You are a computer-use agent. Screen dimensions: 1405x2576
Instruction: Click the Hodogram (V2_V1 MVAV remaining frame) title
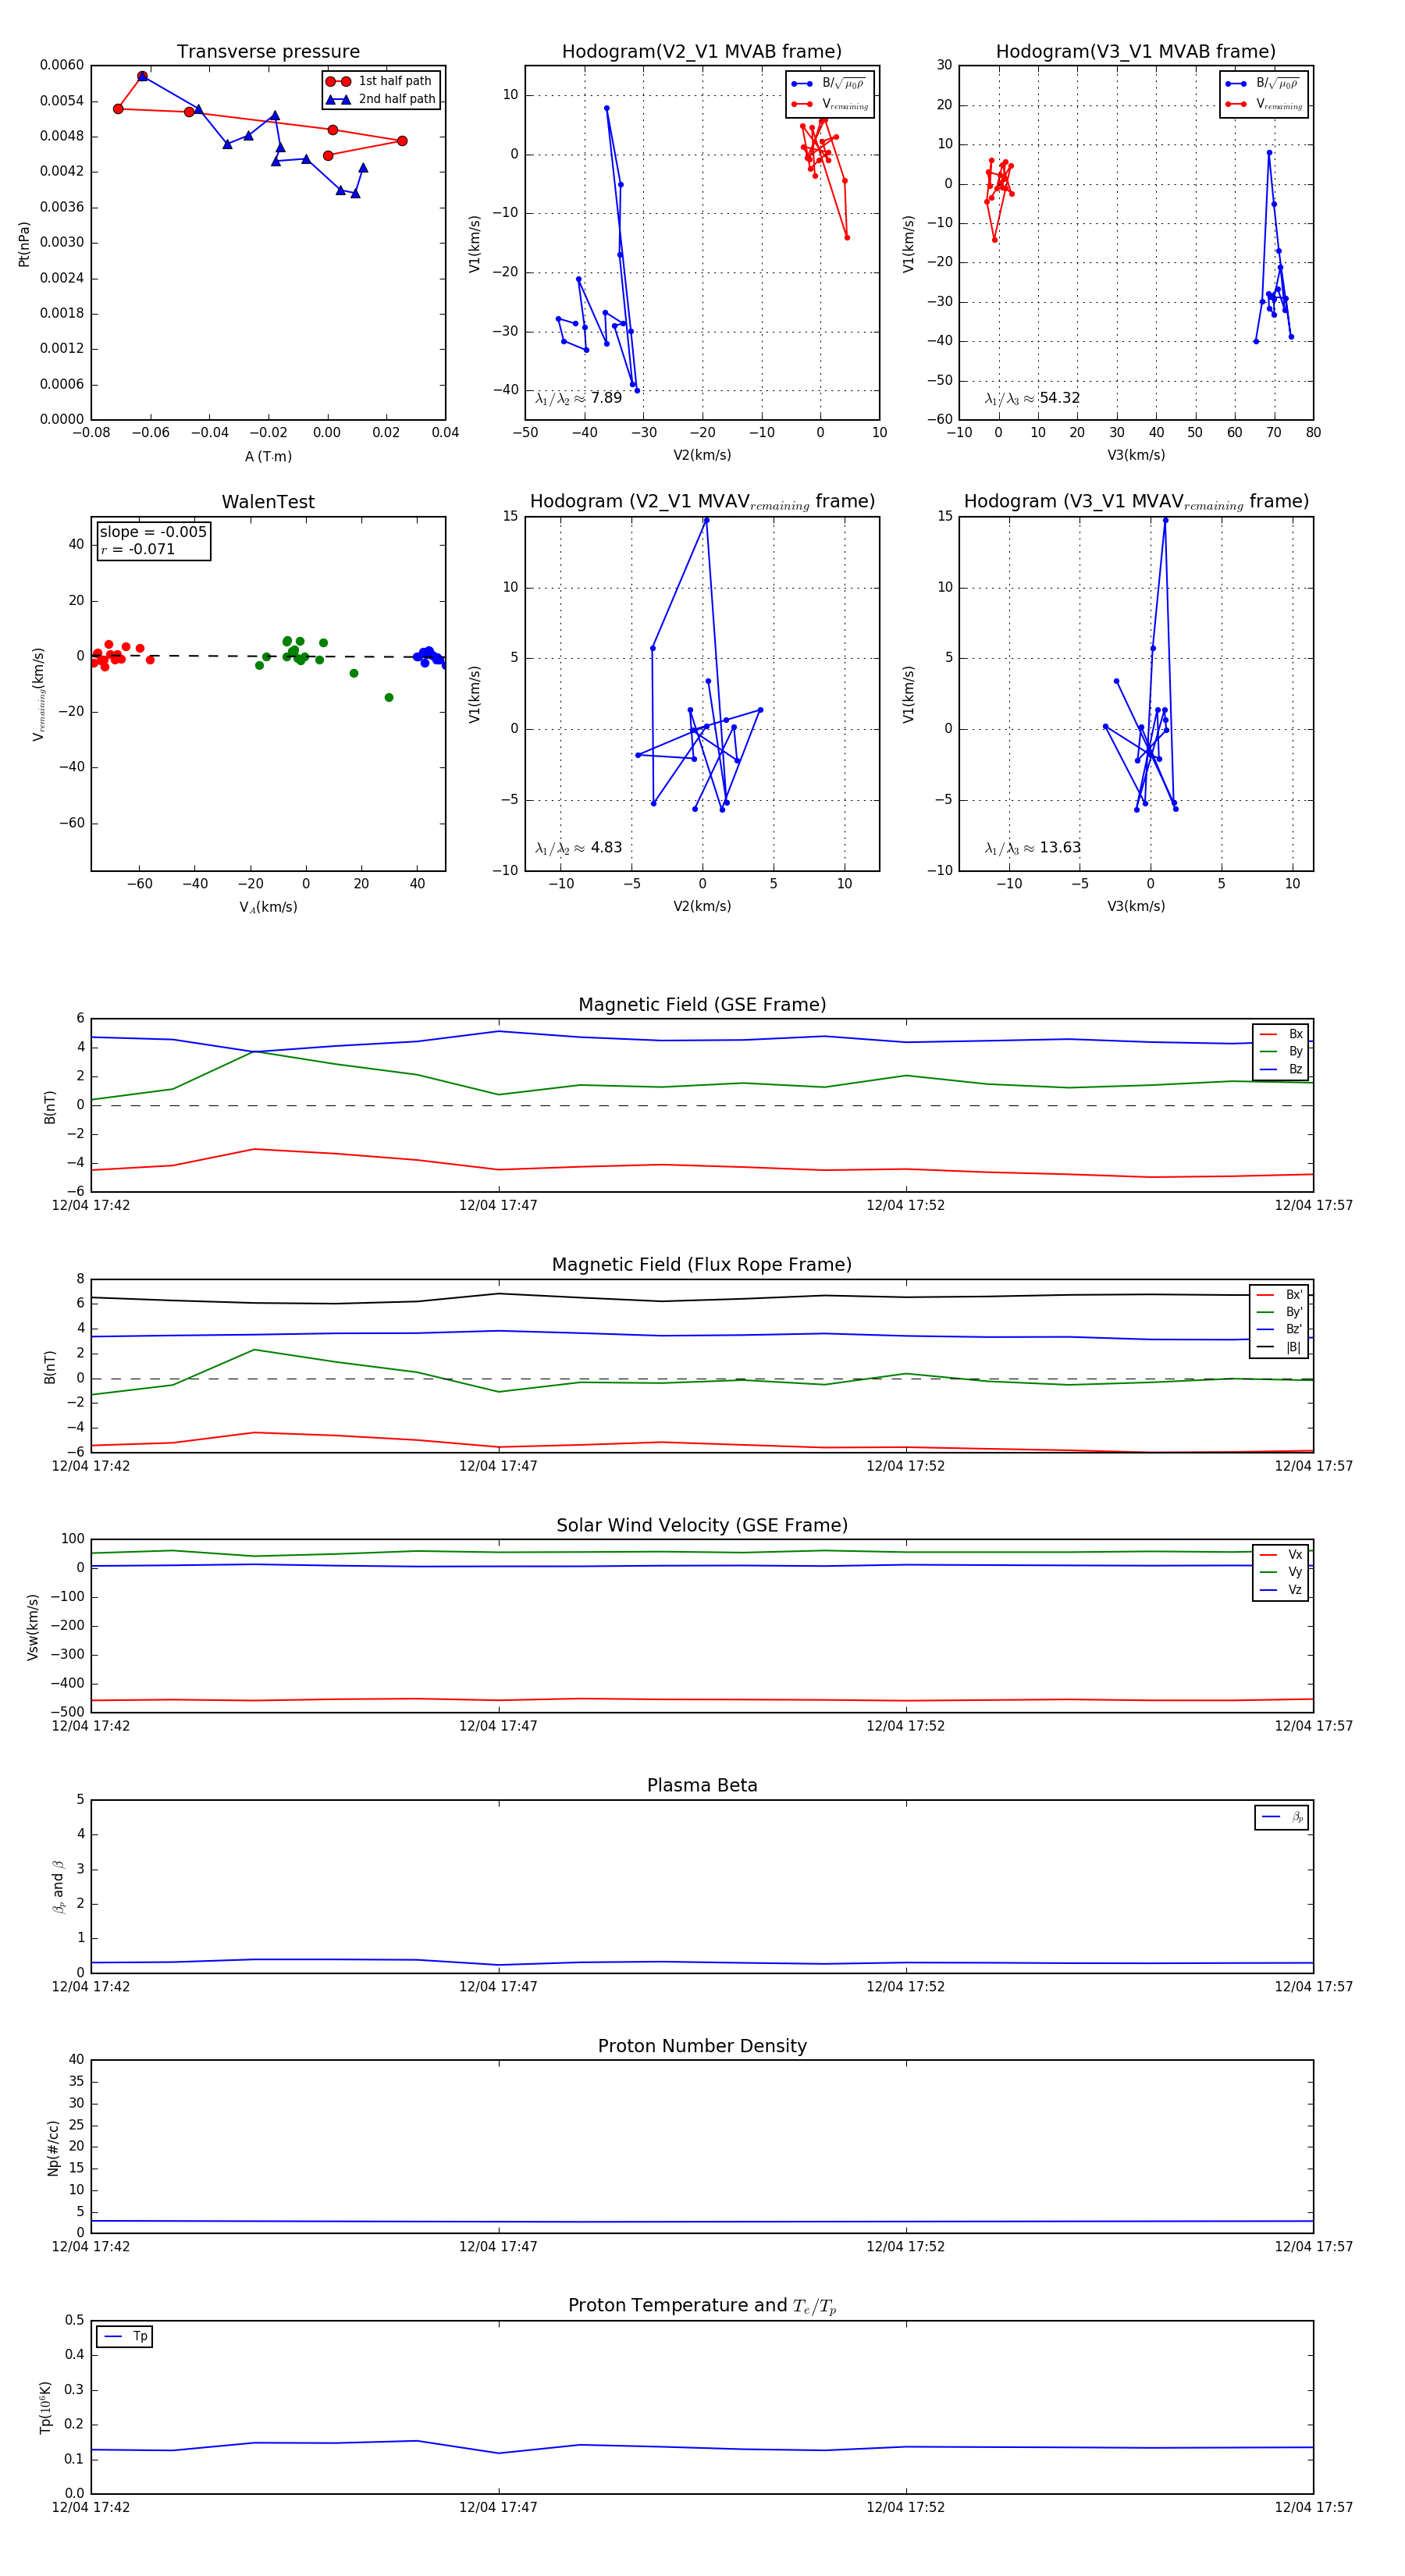(x=702, y=502)
